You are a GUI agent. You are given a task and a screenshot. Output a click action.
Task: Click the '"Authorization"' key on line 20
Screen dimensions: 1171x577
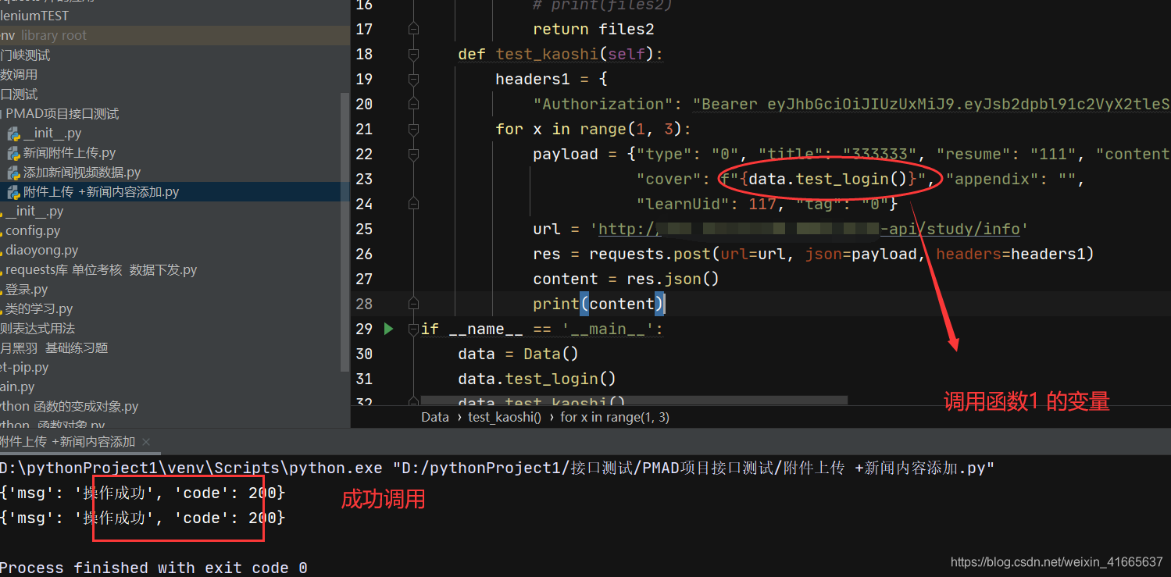pyautogui.click(x=603, y=104)
